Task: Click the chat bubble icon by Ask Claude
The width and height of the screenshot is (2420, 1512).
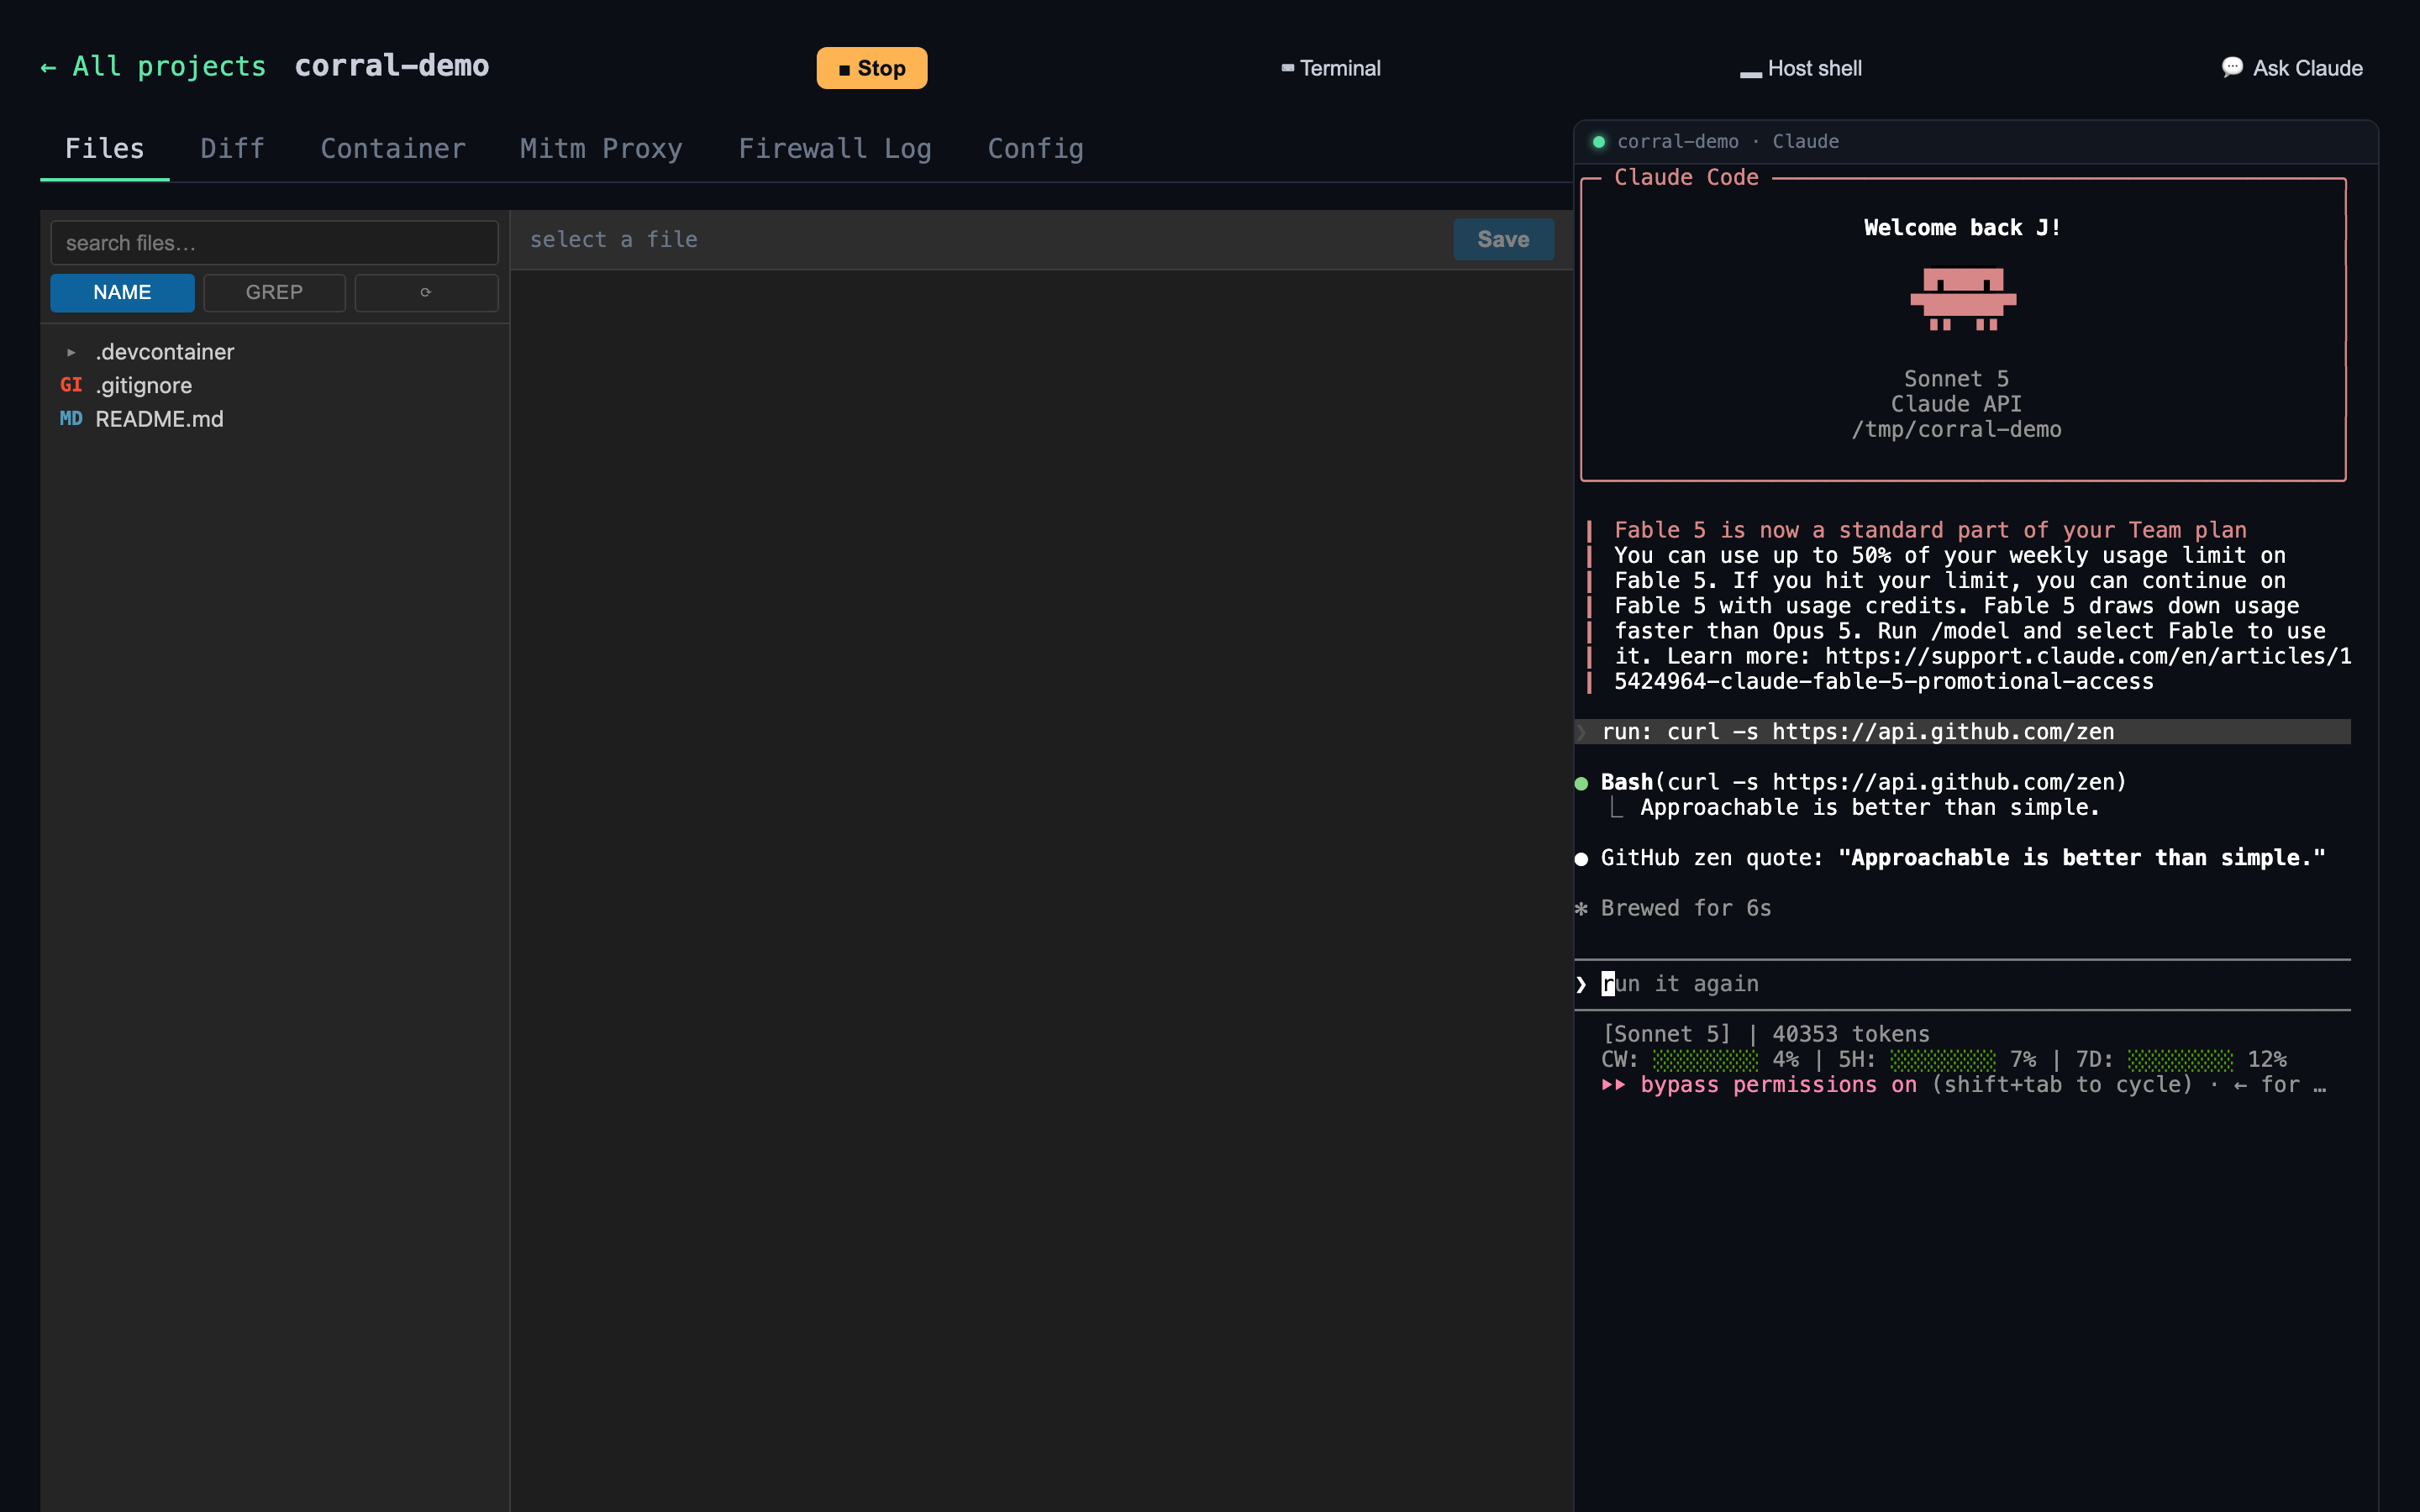Action: click(2232, 67)
